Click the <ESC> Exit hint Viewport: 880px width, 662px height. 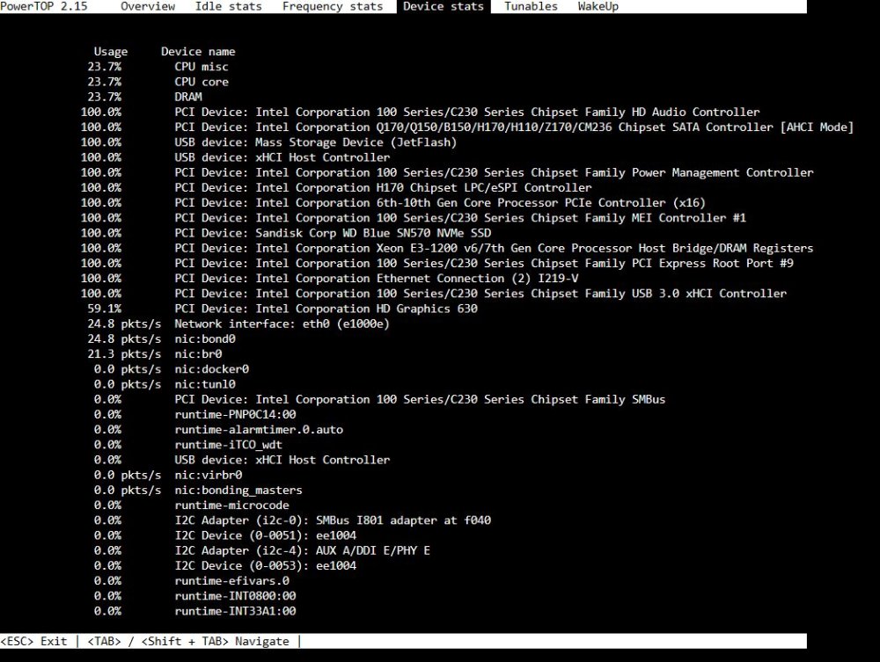(33, 641)
